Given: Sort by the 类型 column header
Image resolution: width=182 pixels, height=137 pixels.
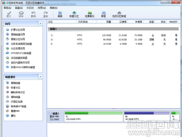Looking at the screenshot, I should pyautogui.click(x=149, y=22).
